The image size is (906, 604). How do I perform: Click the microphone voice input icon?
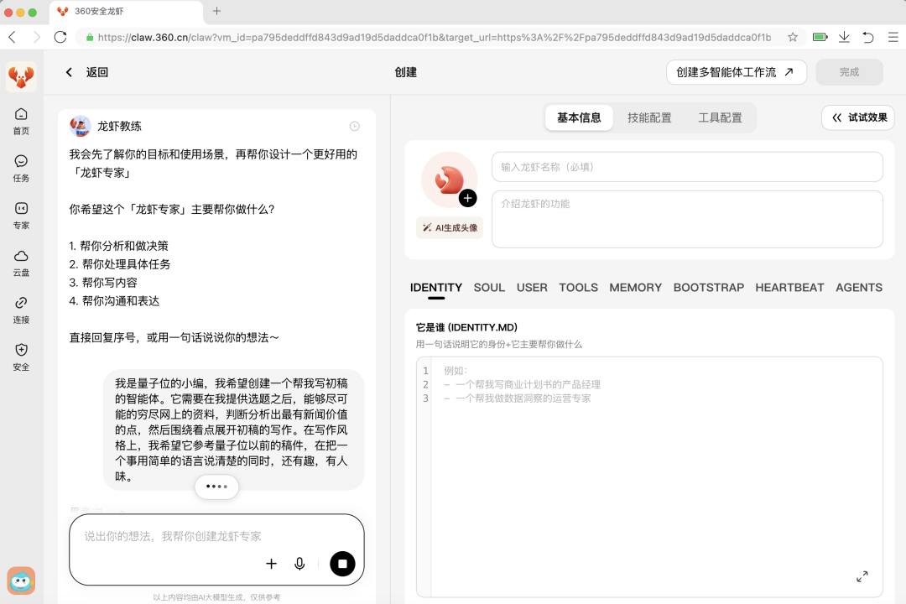(299, 564)
